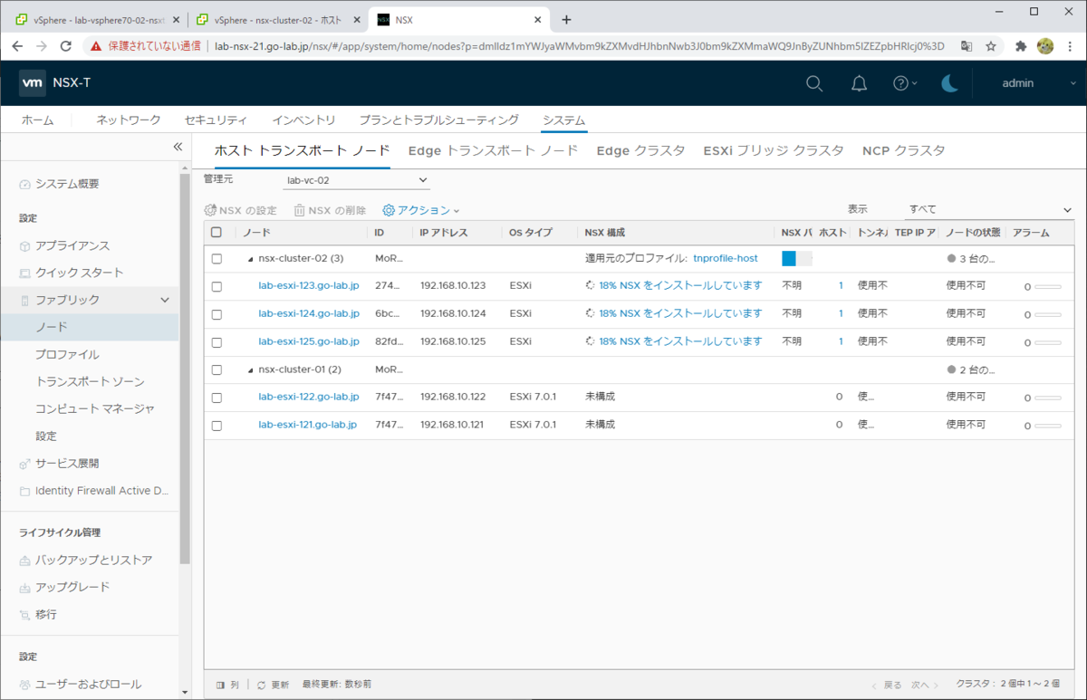
Task: Switch to セキュリティ top menu
Action: (x=216, y=120)
